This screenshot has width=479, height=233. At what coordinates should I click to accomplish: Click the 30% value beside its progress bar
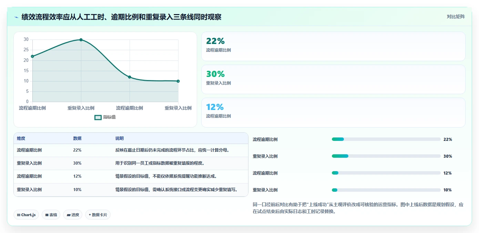click(448, 156)
